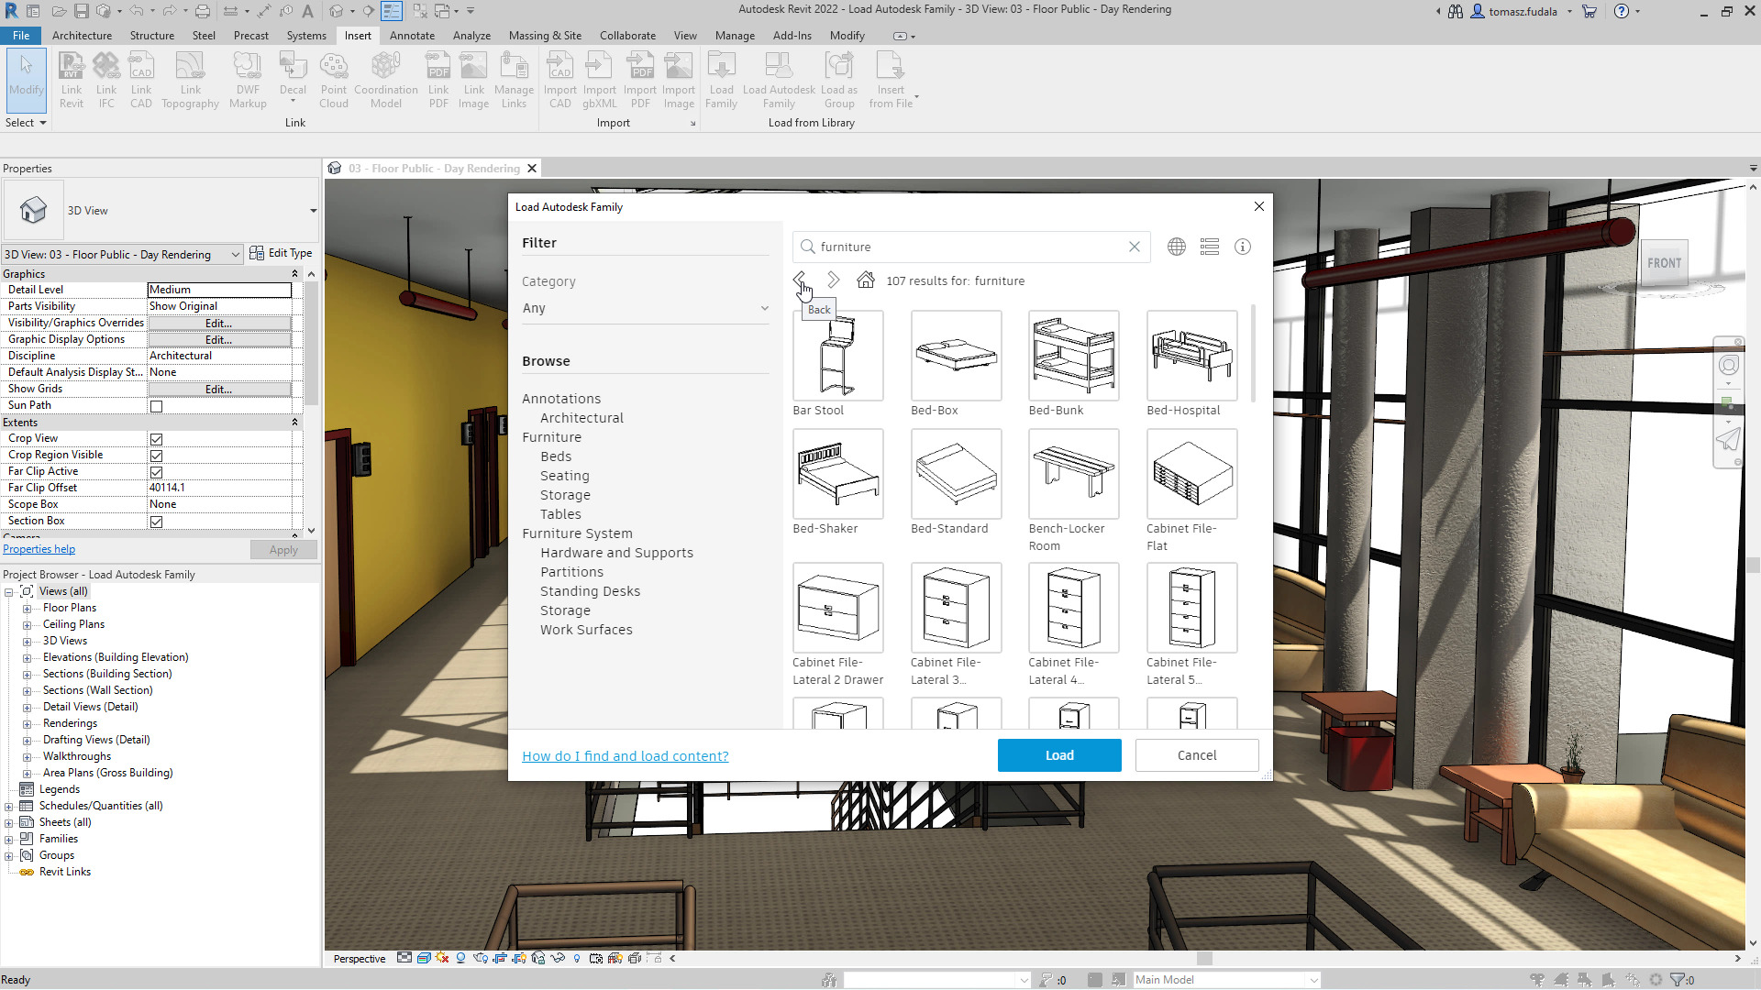
Task: Go forward with the next arrow in dialog
Action: [x=833, y=280]
